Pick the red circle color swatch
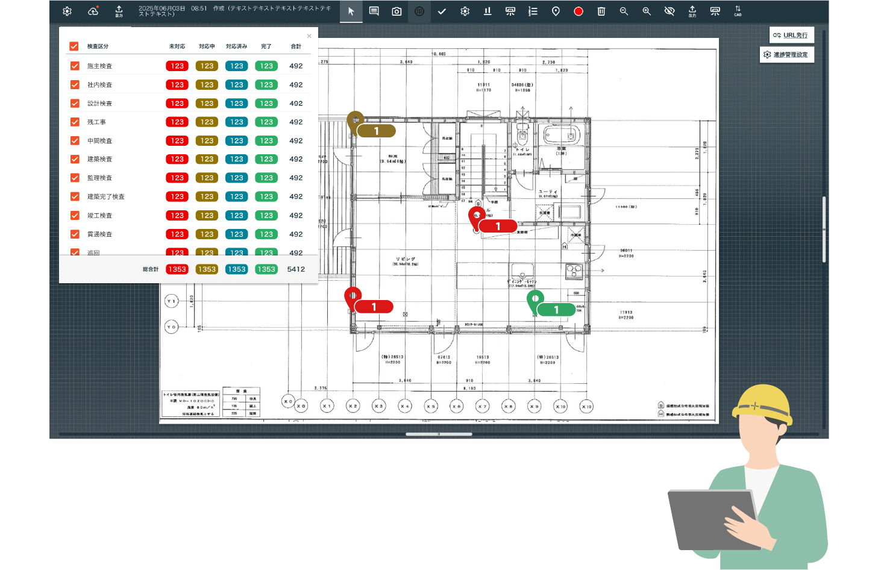 click(x=579, y=11)
